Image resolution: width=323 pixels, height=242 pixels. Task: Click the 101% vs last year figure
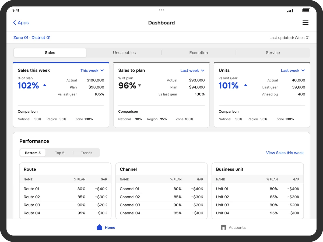click(229, 86)
